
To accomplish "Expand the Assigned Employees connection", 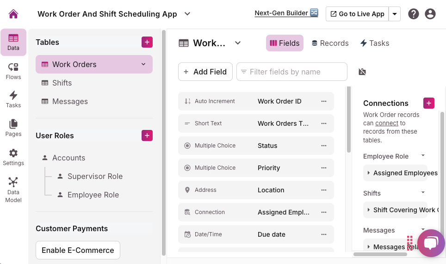I will tap(369, 173).
